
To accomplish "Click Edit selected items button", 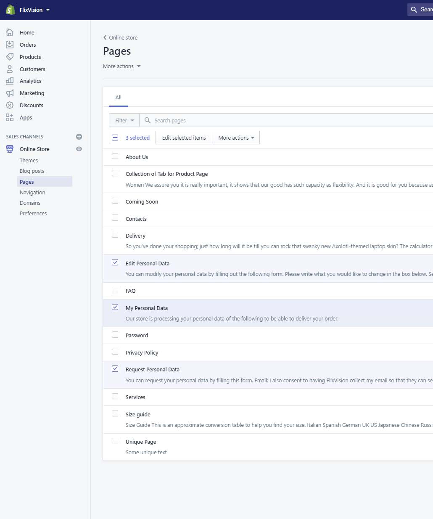I will tap(184, 138).
